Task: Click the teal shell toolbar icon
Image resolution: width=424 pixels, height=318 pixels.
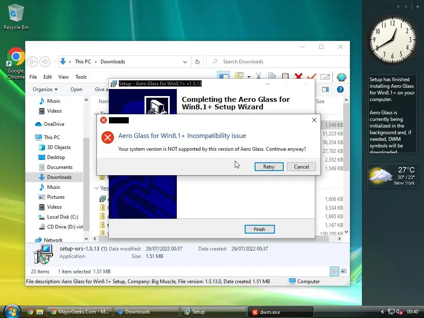Action: [x=342, y=77]
